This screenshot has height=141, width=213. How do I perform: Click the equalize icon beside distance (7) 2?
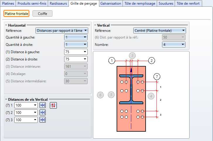tap(43, 112)
